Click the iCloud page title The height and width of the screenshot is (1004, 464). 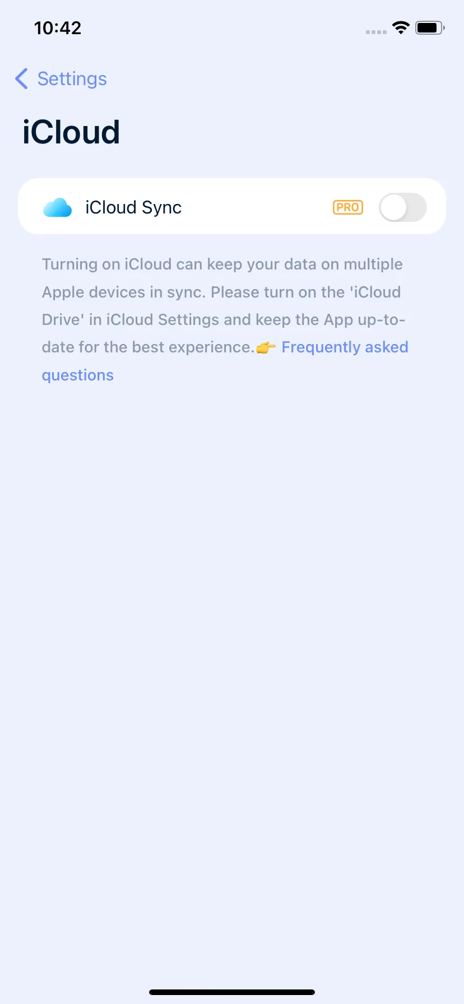pyautogui.click(x=71, y=132)
